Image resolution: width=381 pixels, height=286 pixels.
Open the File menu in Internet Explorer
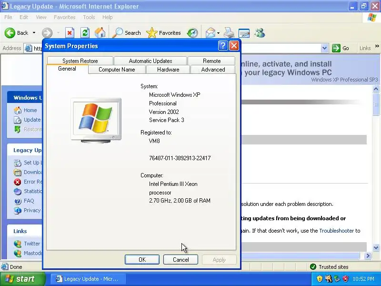click(x=8, y=17)
